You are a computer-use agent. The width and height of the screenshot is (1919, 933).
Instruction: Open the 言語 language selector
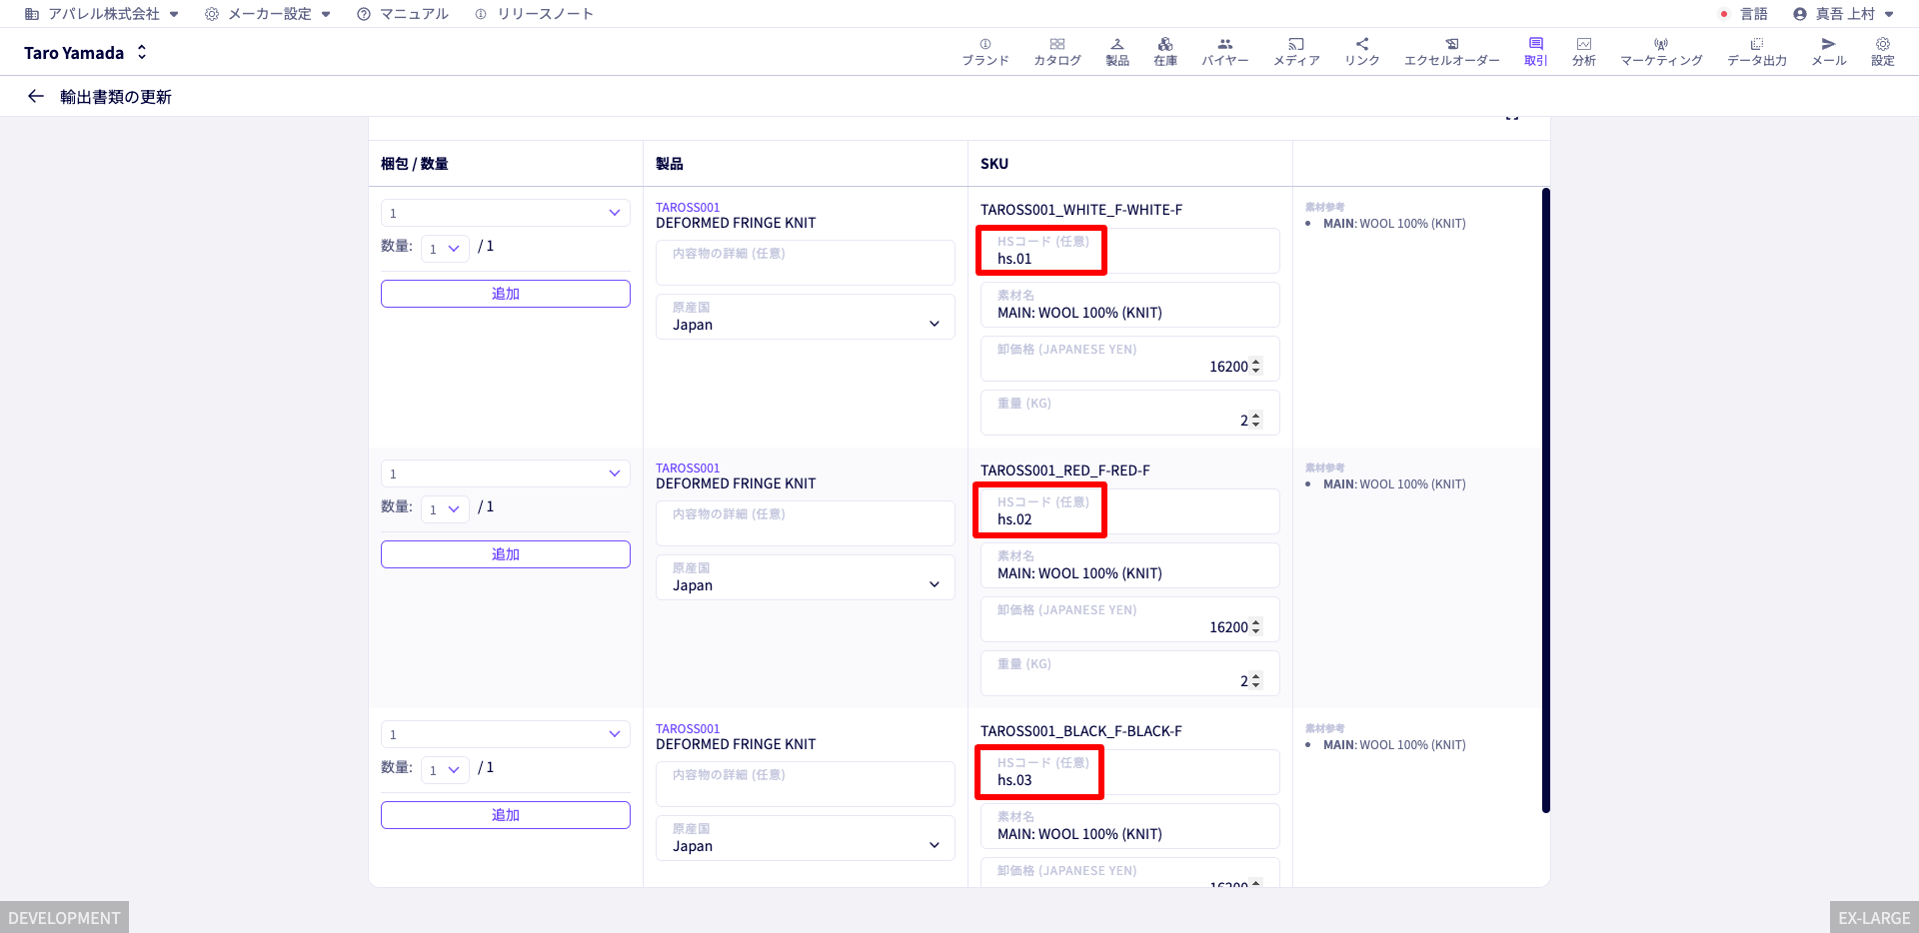1743,14
